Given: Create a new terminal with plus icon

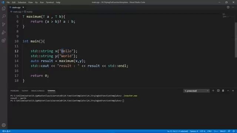Looking at the screenshot, I should (213, 91).
